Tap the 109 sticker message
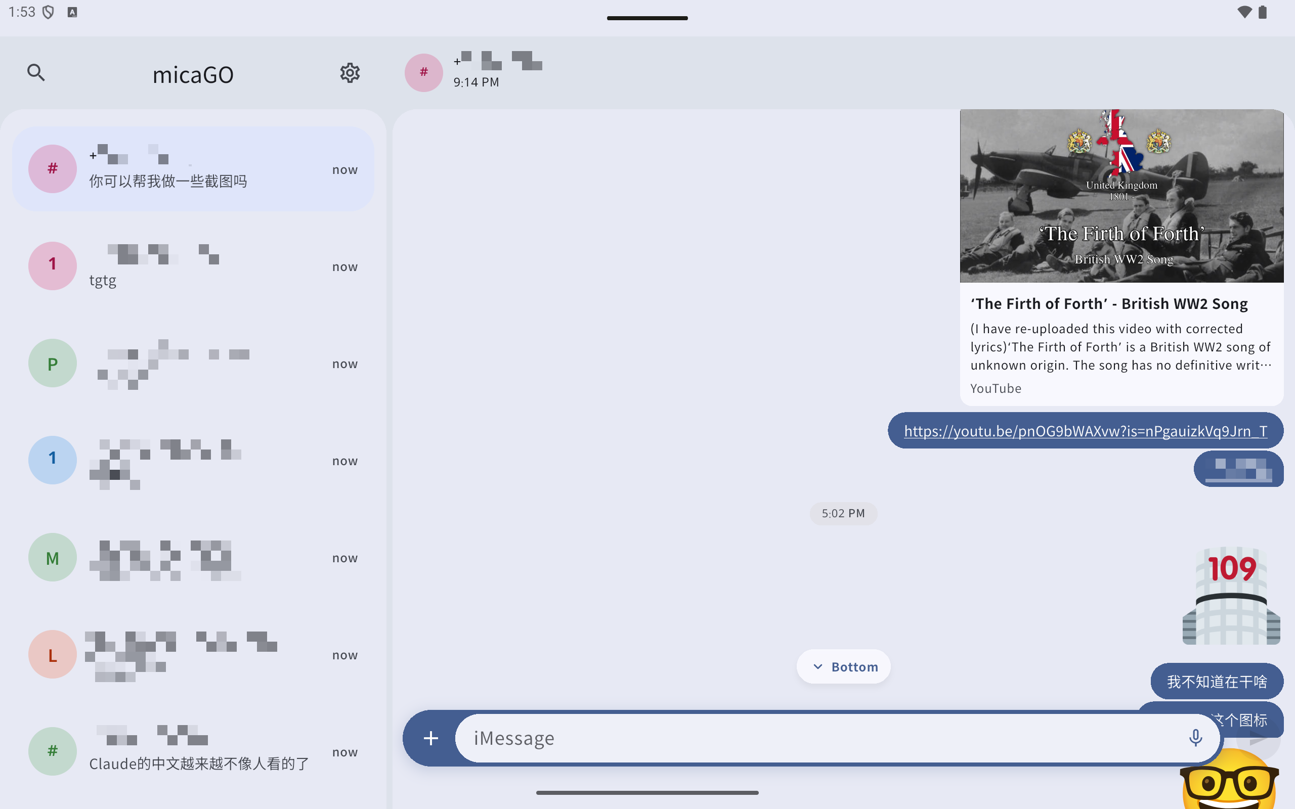 (1231, 596)
